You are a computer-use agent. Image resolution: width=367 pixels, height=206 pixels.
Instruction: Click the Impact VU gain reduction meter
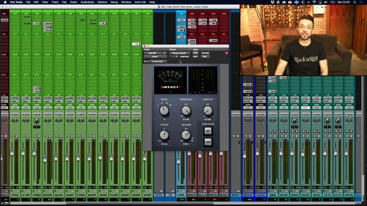pyautogui.click(x=170, y=80)
